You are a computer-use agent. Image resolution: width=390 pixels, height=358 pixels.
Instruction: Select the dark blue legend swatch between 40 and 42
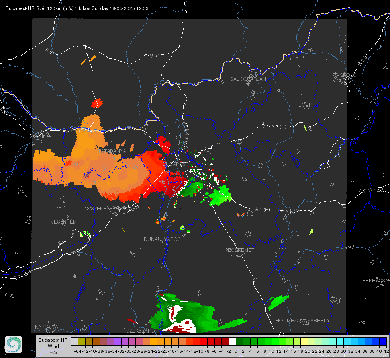click(x=383, y=342)
